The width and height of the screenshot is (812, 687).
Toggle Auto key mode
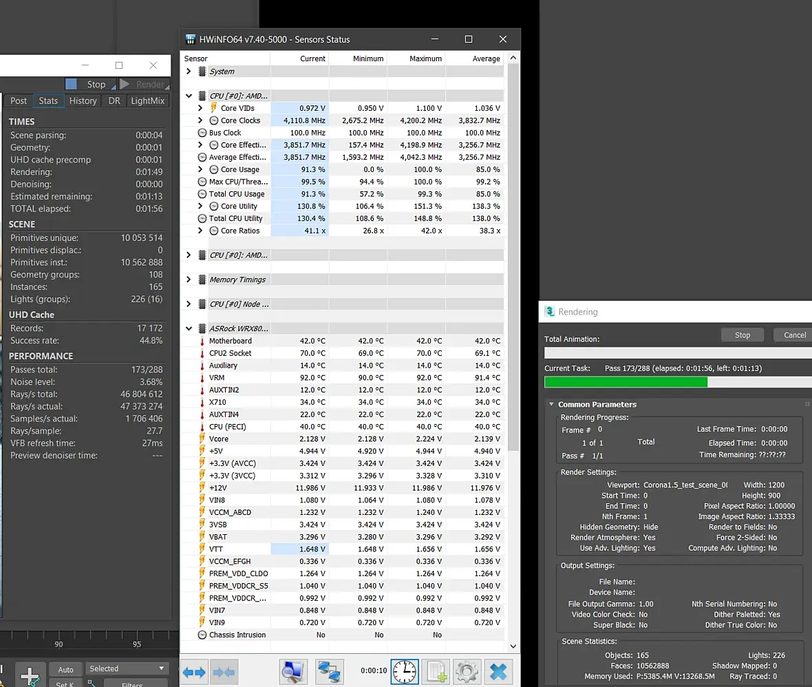click(x=66, y=669)
